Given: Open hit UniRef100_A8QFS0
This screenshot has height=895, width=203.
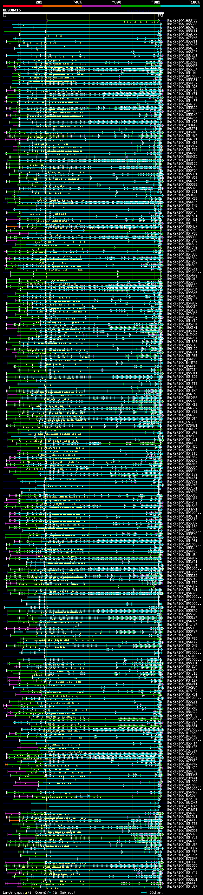Looking at the screenshot, I should pyautogui.click(x=182, y=21).
